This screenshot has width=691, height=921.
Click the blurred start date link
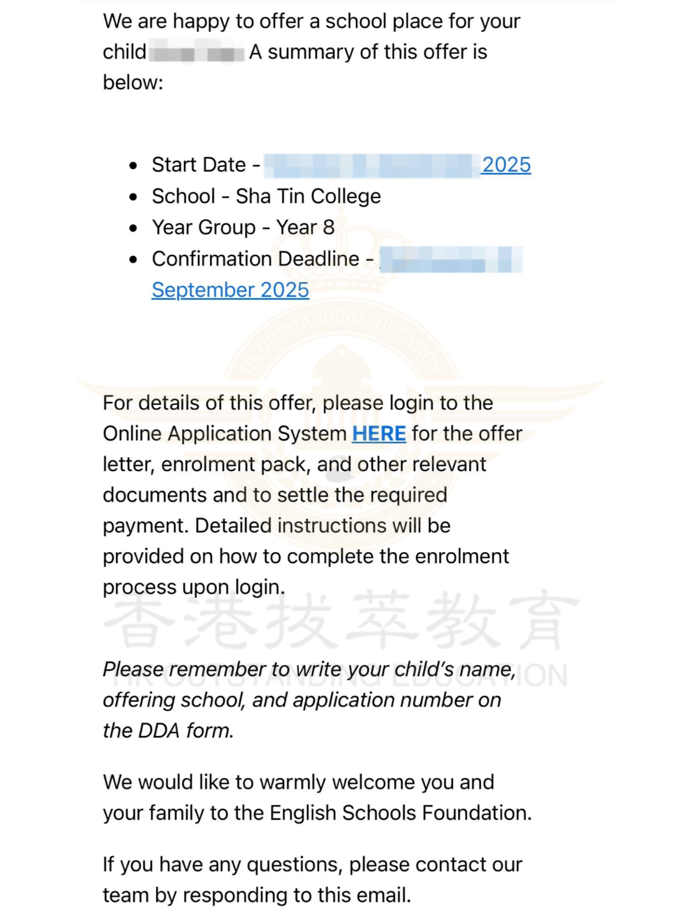372,165
